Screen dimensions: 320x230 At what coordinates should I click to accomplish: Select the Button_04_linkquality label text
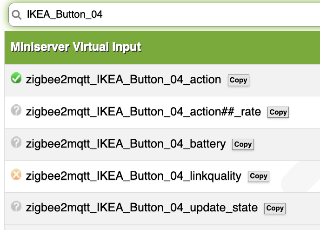(x=133, y=176)
